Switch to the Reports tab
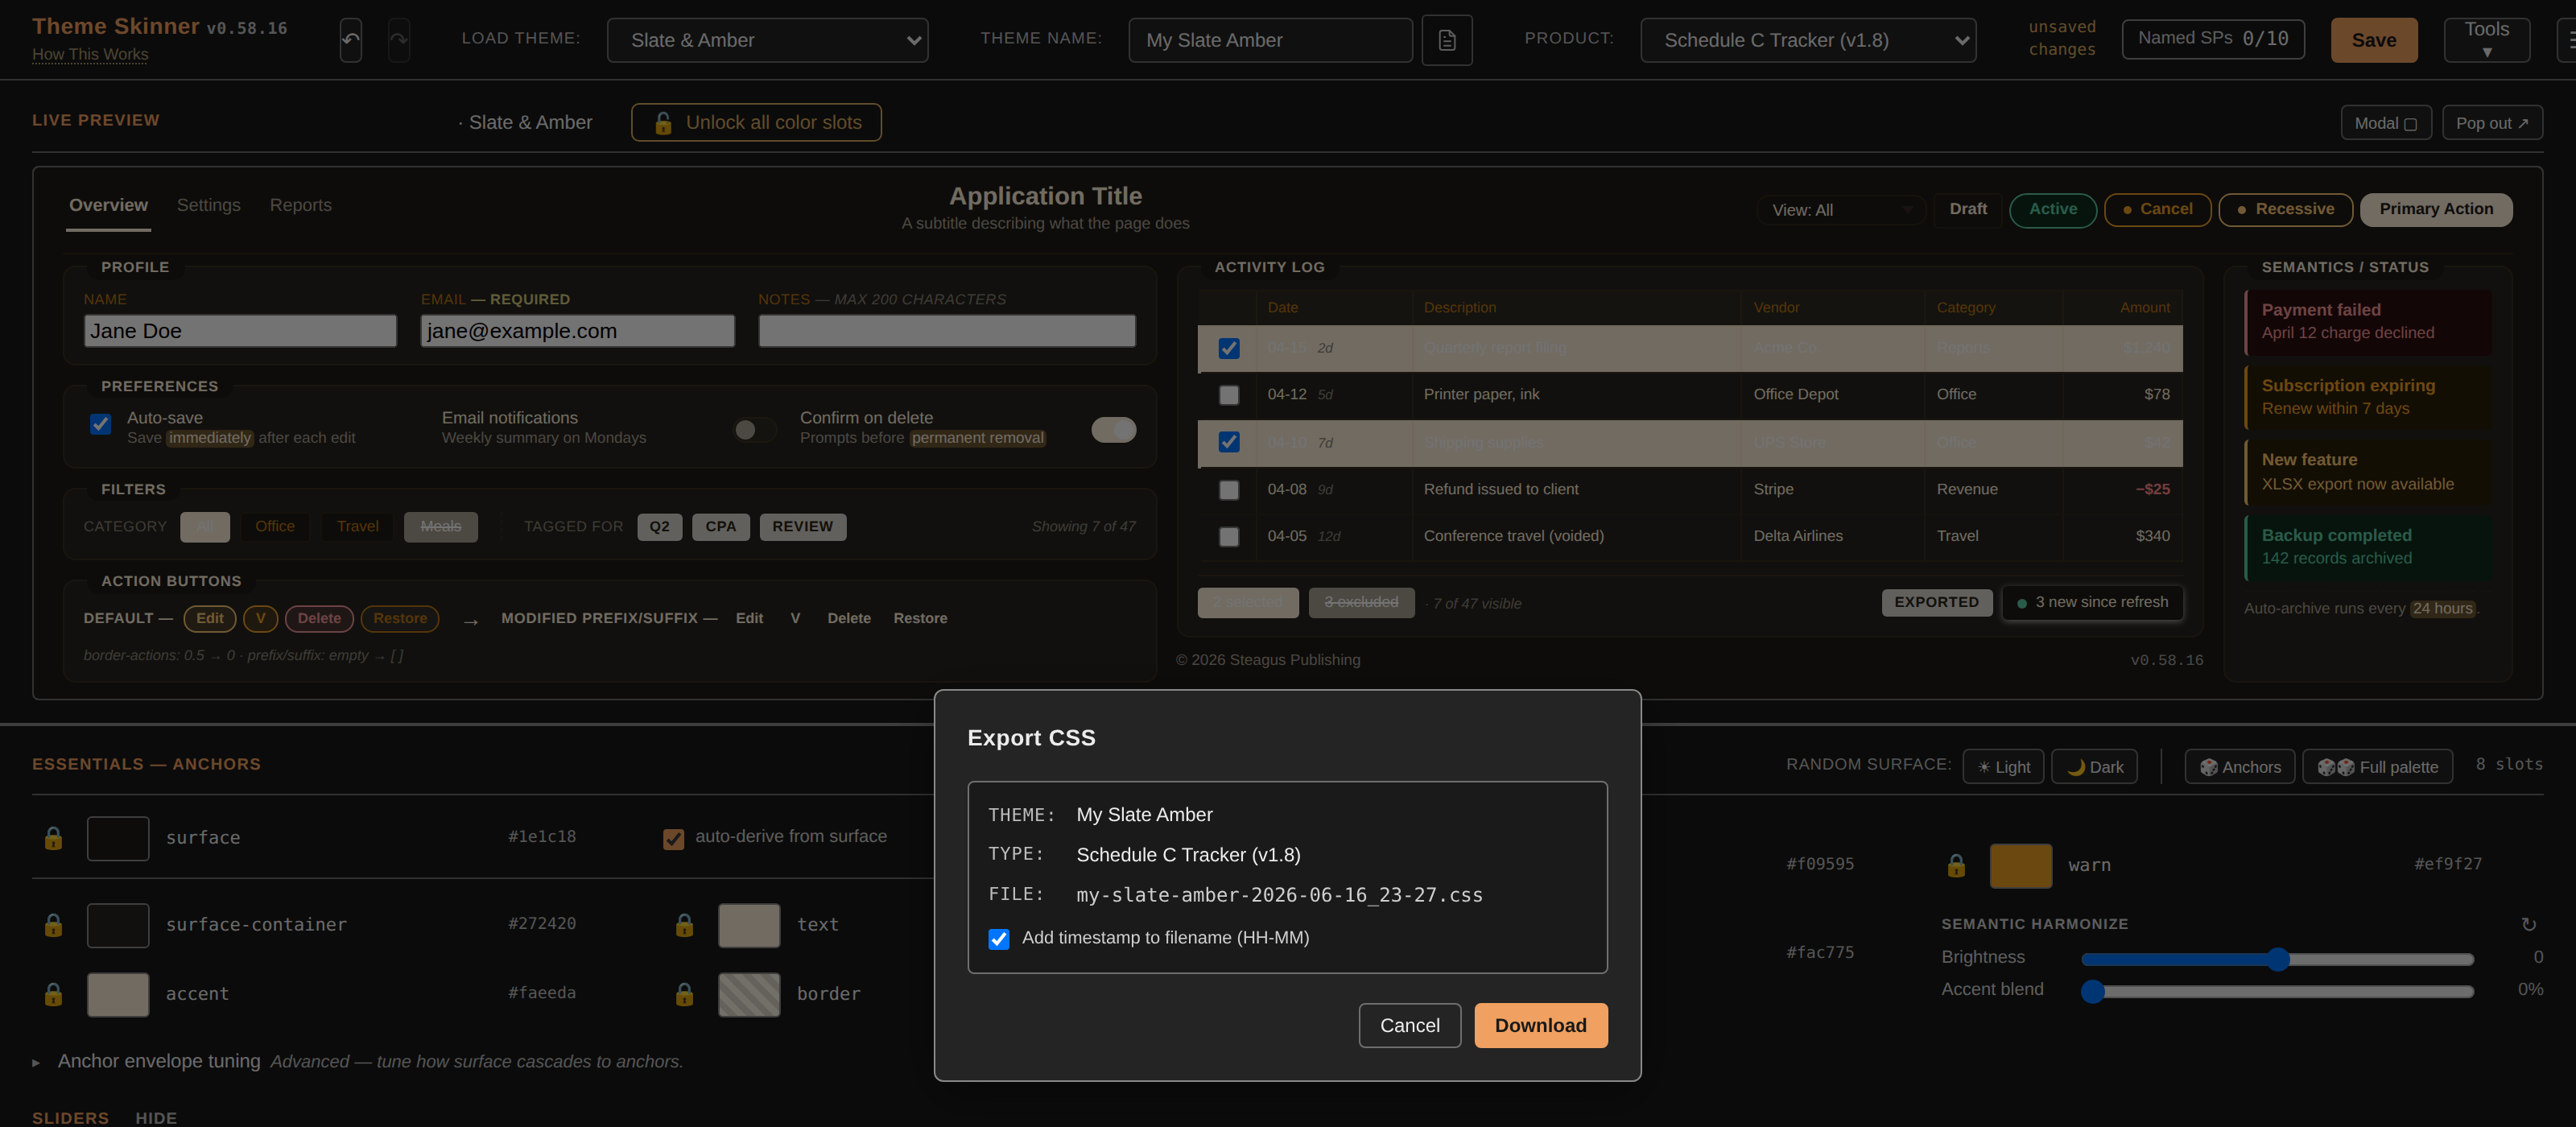2576x1127 pixels. tap(300, 205)
